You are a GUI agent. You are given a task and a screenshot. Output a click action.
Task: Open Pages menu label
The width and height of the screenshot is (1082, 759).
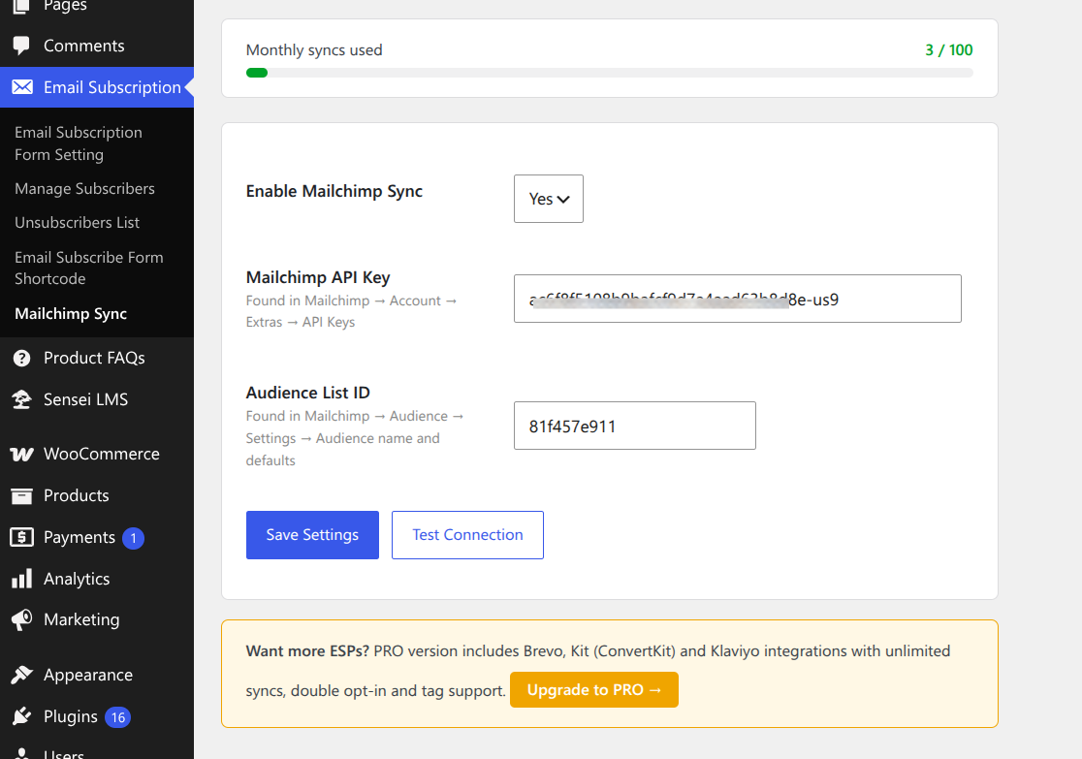coord(65,6)
